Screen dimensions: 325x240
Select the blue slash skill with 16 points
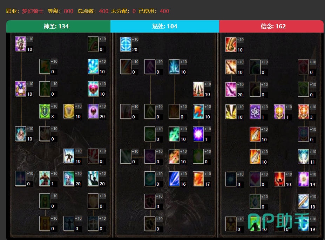174,179
